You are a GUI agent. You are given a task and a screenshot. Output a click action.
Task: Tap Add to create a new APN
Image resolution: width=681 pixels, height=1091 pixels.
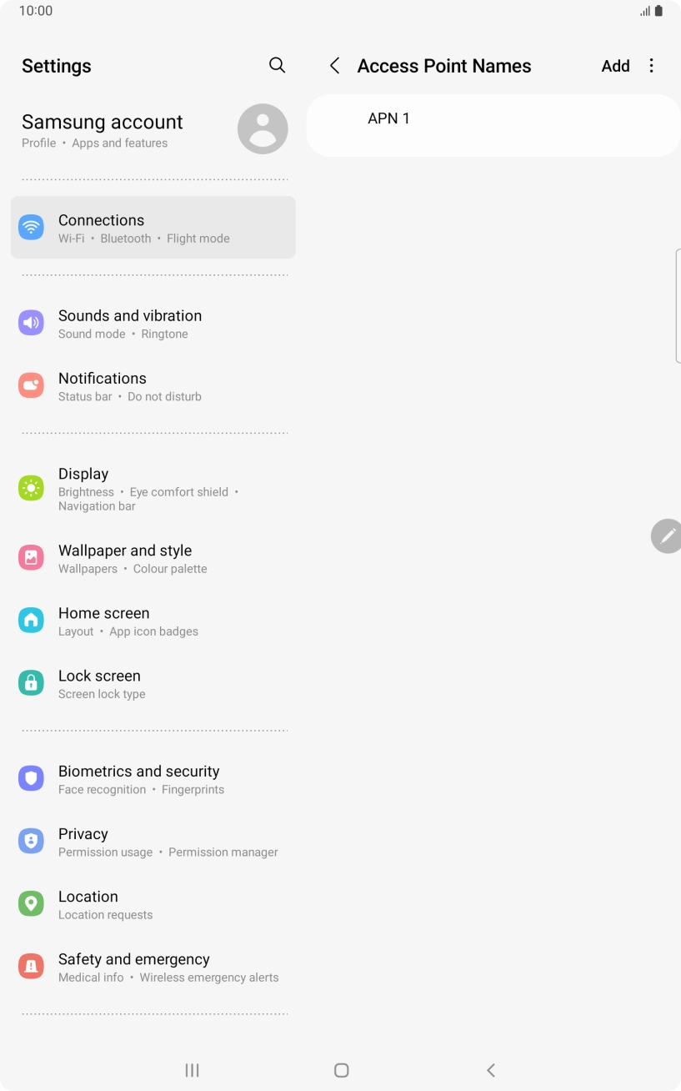coord(616,66)
